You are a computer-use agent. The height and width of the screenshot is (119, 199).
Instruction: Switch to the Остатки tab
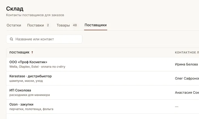pos(14,25)
